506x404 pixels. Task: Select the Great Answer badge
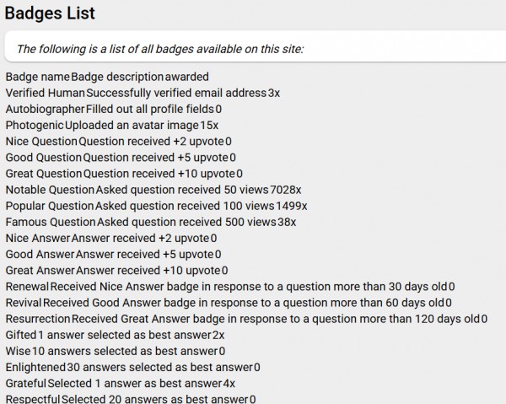pyautogui.click(x=40, y=271)
